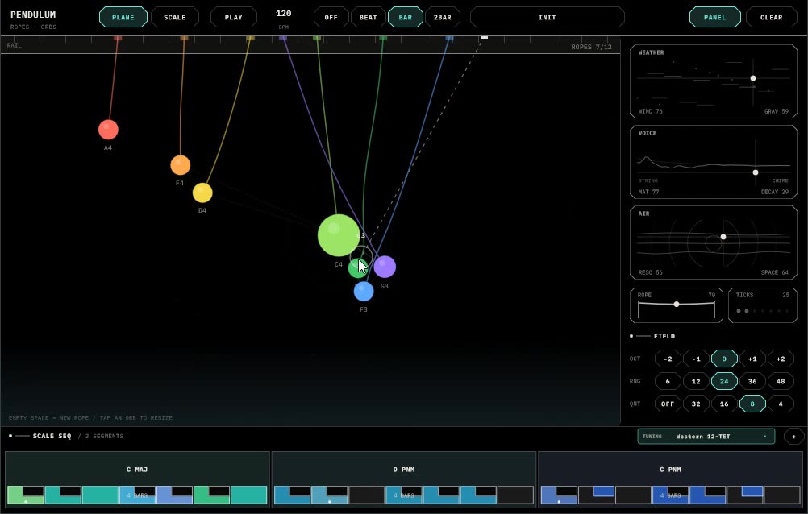Set OCT to -1

click(696, 359)
